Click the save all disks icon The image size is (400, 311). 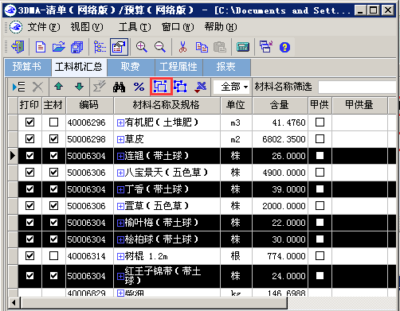[x=77, y=47]
